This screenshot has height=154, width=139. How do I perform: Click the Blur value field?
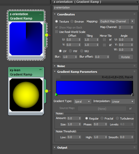pyautogui.click(x=69, y=57)
